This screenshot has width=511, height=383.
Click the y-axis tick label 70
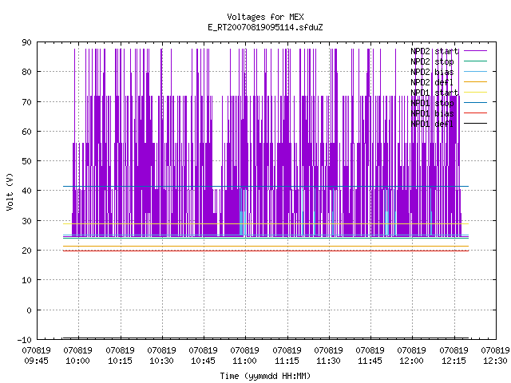(26, 102)
